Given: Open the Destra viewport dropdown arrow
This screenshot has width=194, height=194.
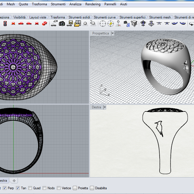Looking at the screenshot, I should (x=105, y=107).
